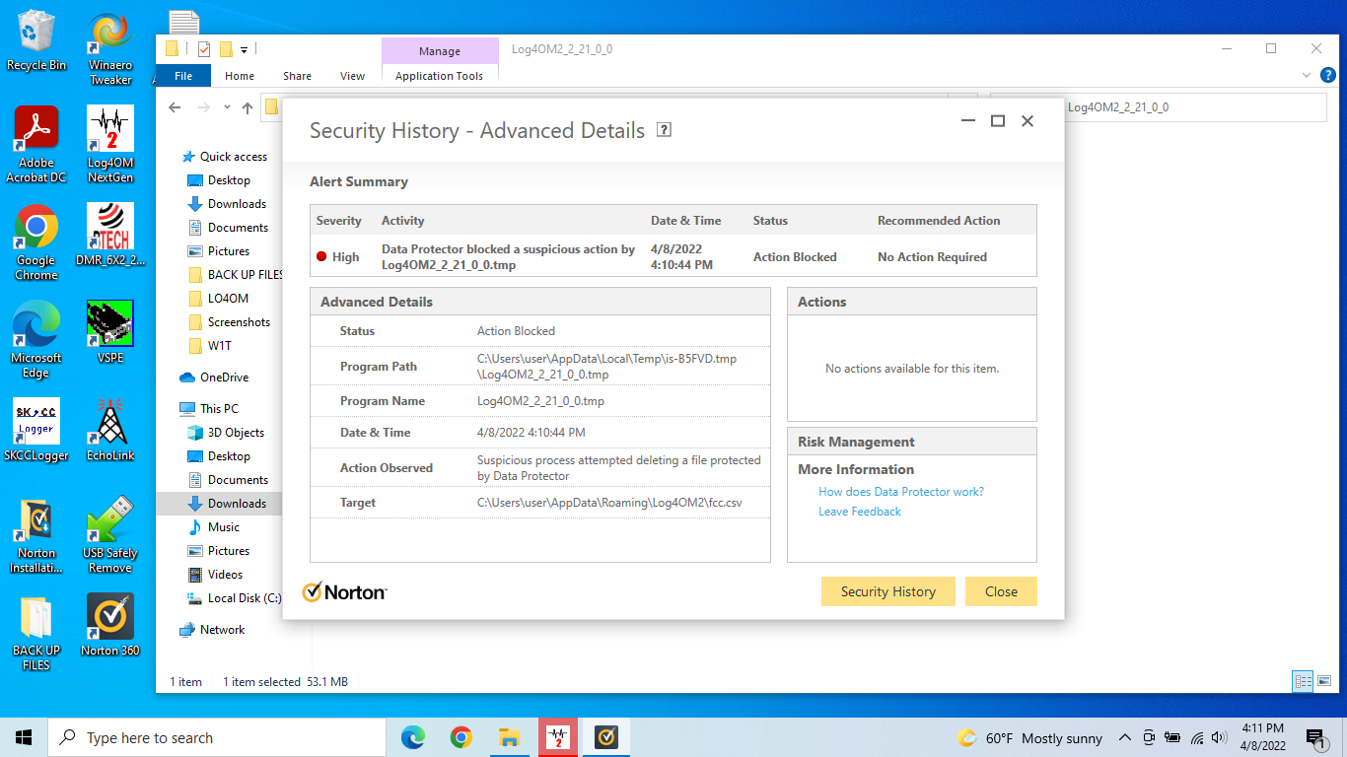This screenshot has width=1347, height=757.
Task: Go back in Explorer navigation
Action: coord(175,107)
